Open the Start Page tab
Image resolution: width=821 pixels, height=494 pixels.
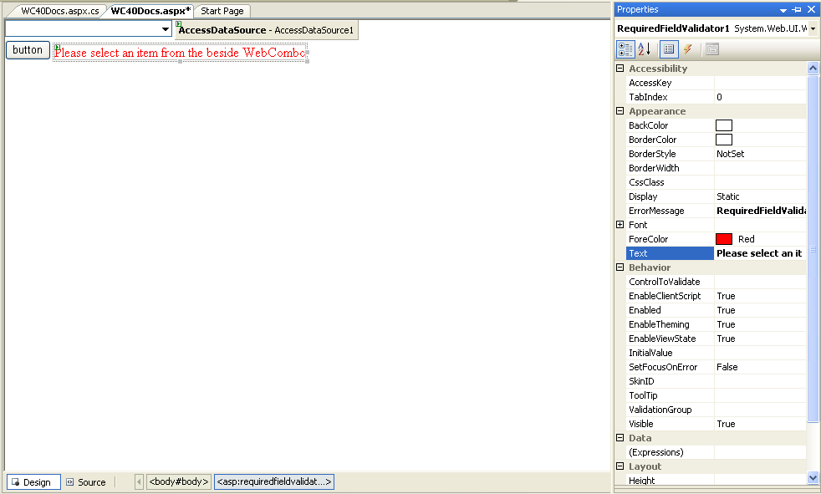222,11
